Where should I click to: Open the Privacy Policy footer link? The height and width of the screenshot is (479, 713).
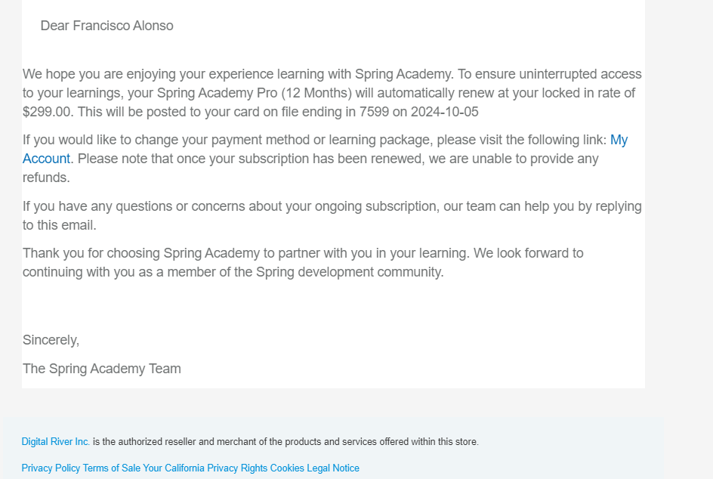(x=51, y=468)
